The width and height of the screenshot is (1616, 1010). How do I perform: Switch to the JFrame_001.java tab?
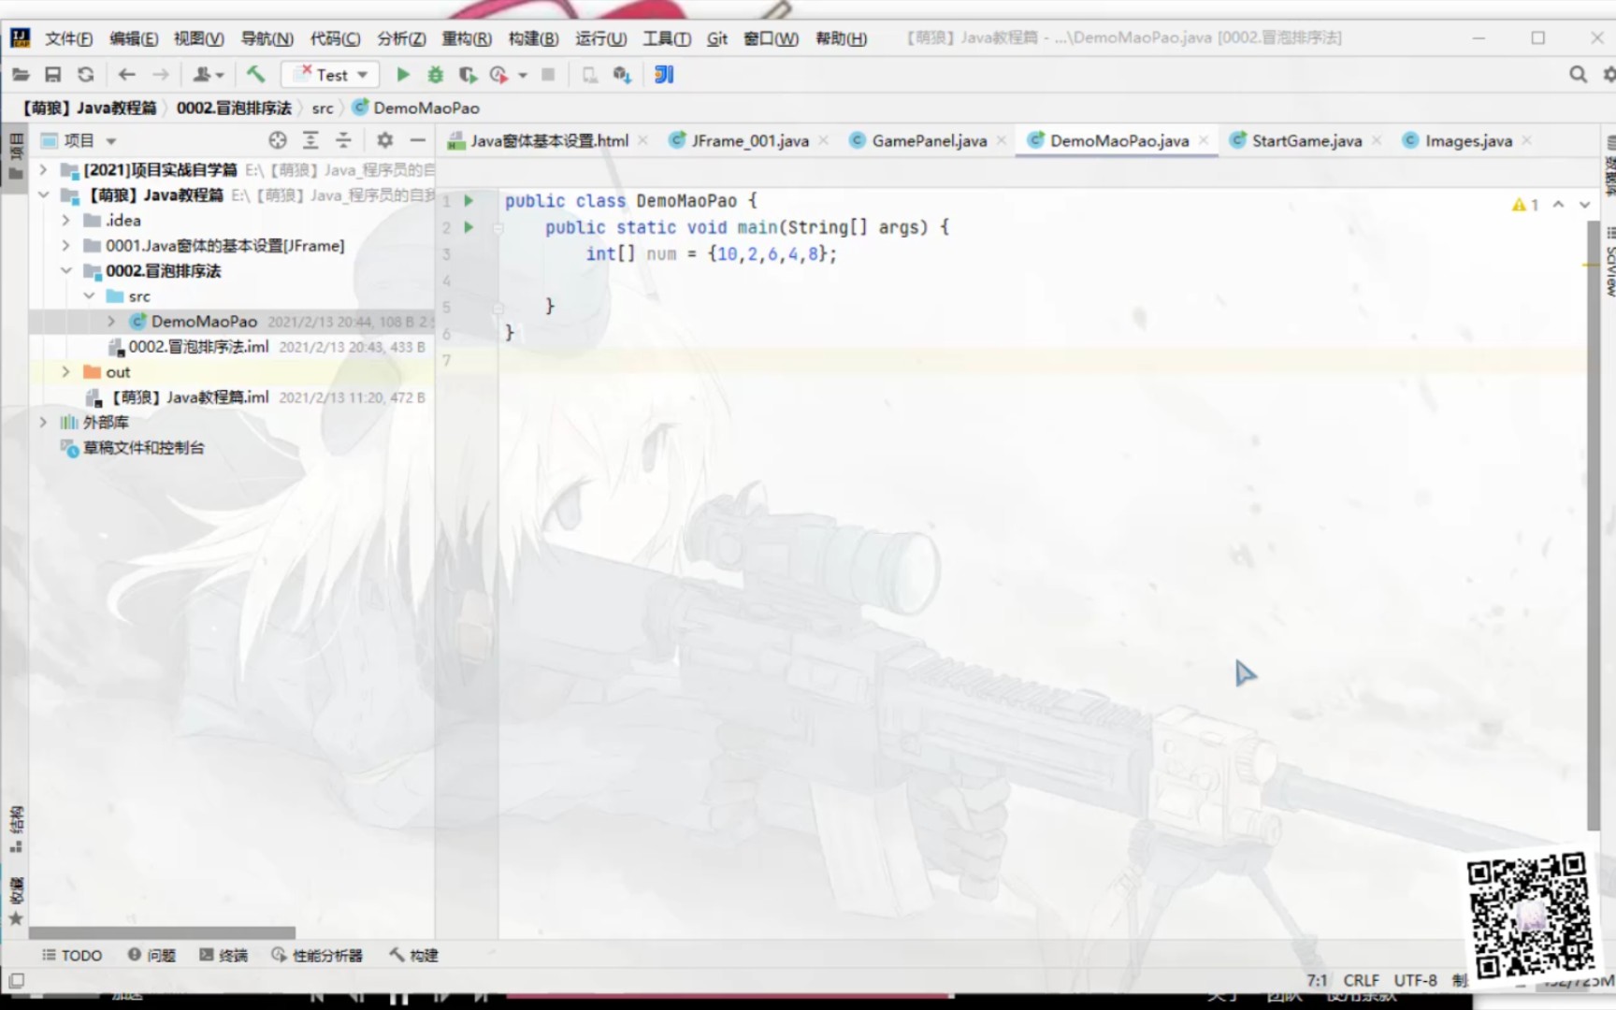750,140
